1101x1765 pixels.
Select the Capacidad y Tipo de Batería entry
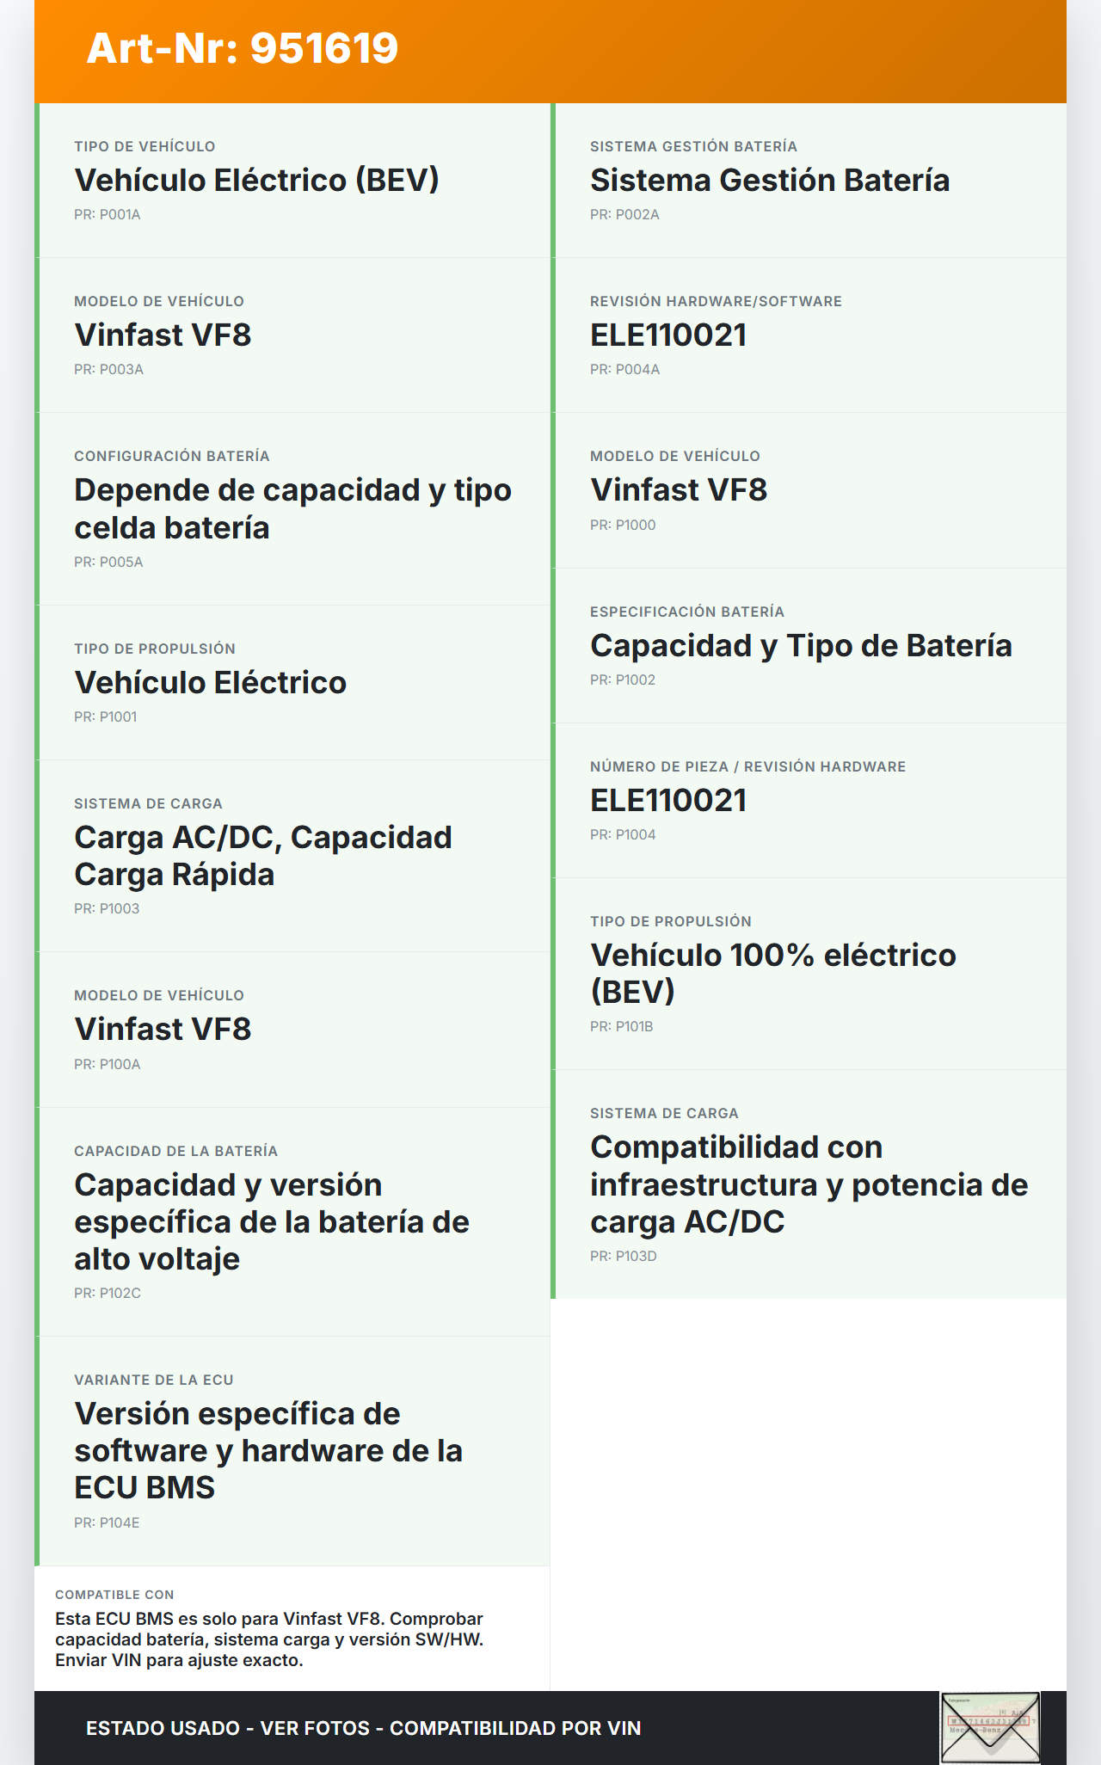click(x=801, y=646)
